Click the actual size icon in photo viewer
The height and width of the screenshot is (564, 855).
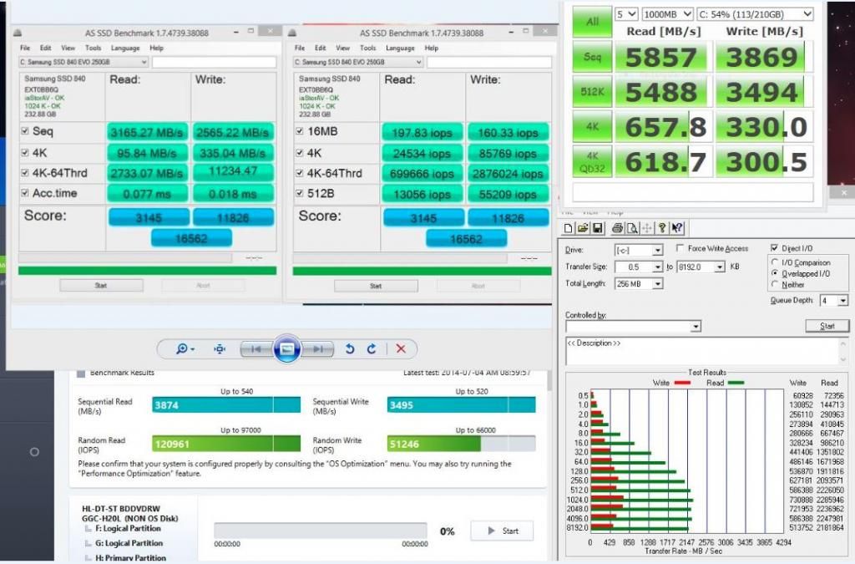220,348
